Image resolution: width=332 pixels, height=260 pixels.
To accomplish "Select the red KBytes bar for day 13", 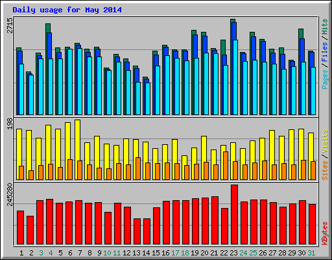I will (137, 231).
